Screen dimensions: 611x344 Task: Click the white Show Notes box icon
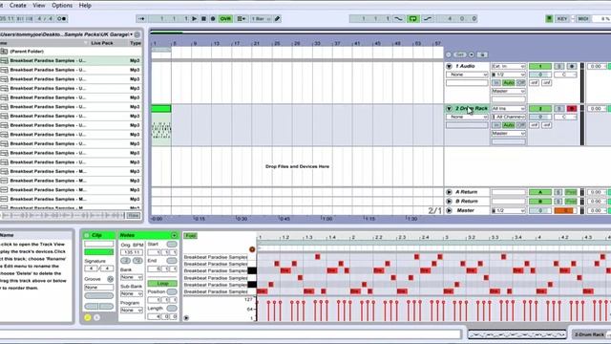[96, 317]
